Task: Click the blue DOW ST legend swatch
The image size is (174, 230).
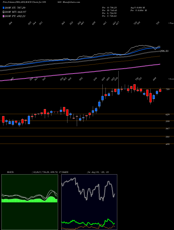Action: pos(3,8)
